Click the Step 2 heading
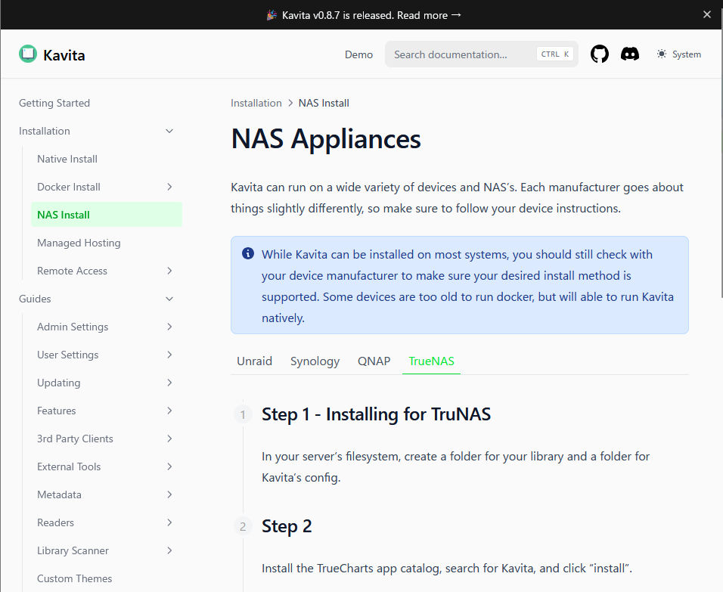This screenshot has width=723, height=592. point(287,526)
